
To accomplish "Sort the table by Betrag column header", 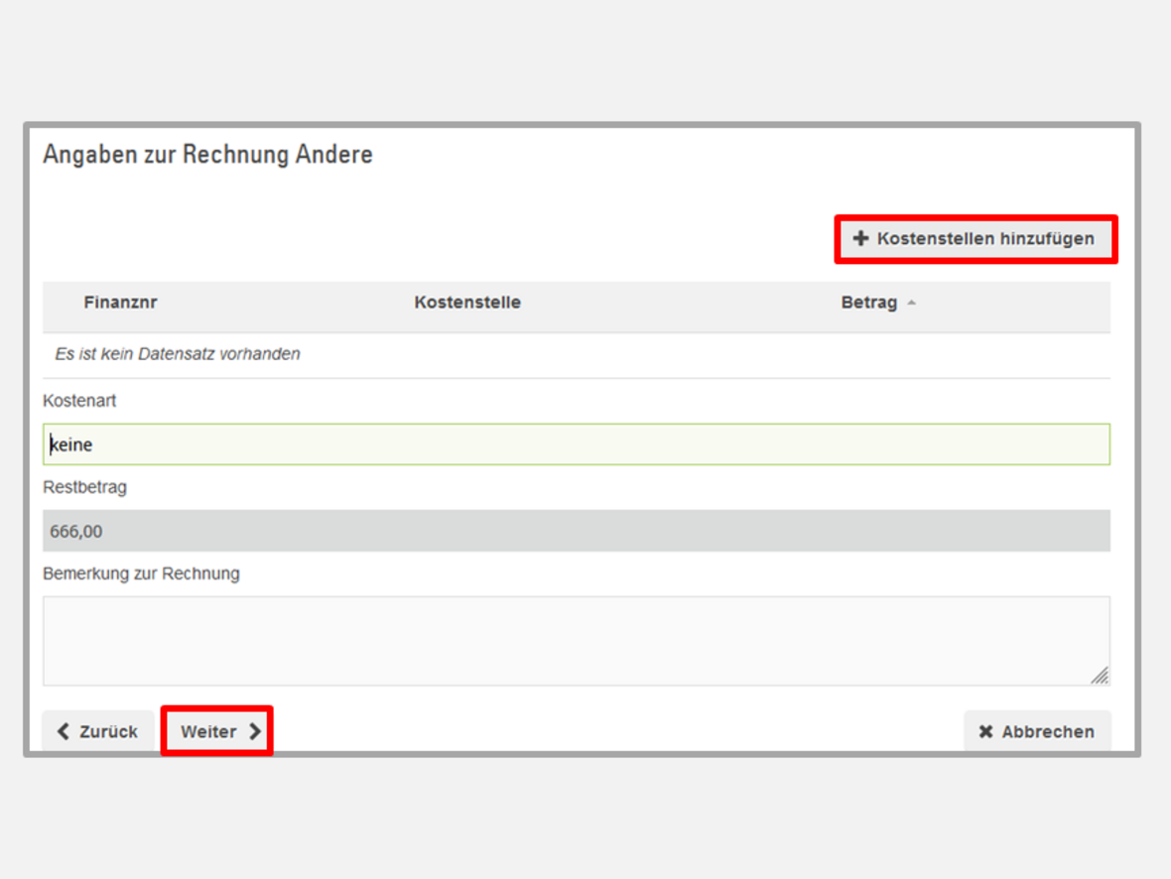I will (x=868, y=303).
